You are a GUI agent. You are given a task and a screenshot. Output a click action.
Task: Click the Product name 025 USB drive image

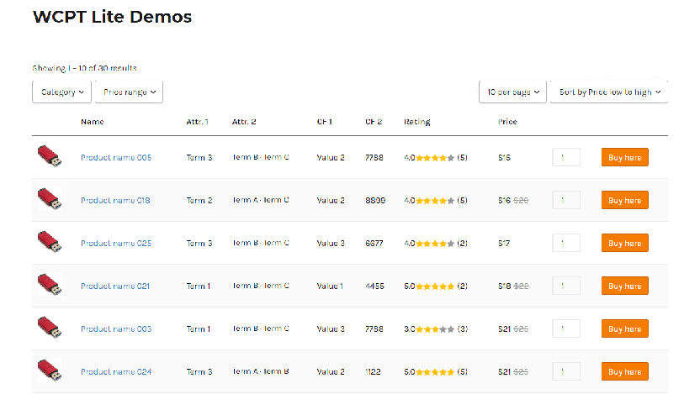(x=50, y=243)
